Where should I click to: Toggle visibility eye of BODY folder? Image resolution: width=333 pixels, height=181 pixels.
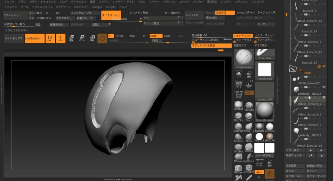pos(324,66)
